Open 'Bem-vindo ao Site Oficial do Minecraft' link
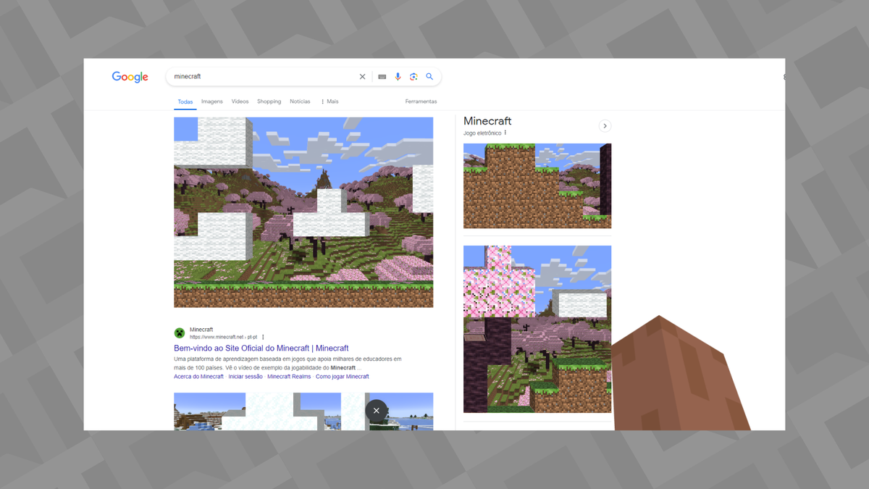The height and width of the screenshot is (489, 869). click(261, 348)
